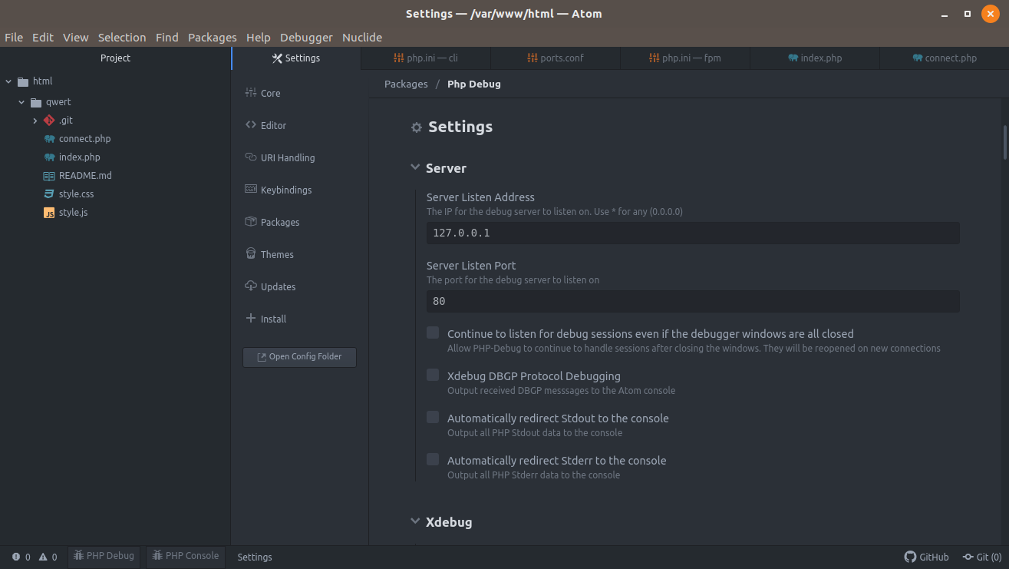Switch to the php.ini — fpm tab
1009x569 pixels.
685,58
